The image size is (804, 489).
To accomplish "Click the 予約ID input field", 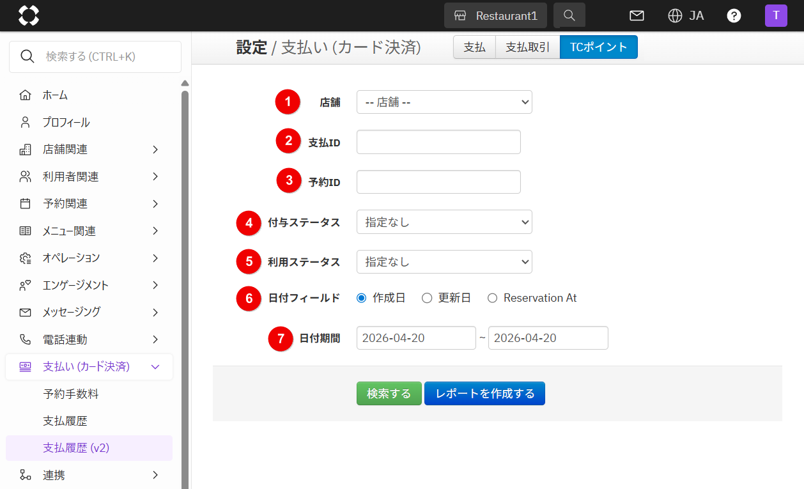I will (438, 182).
